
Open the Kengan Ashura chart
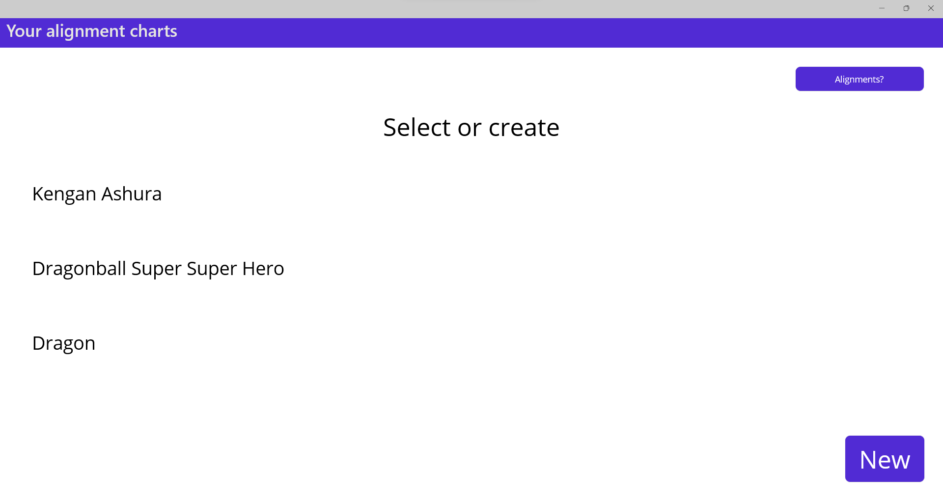point(97,194)
